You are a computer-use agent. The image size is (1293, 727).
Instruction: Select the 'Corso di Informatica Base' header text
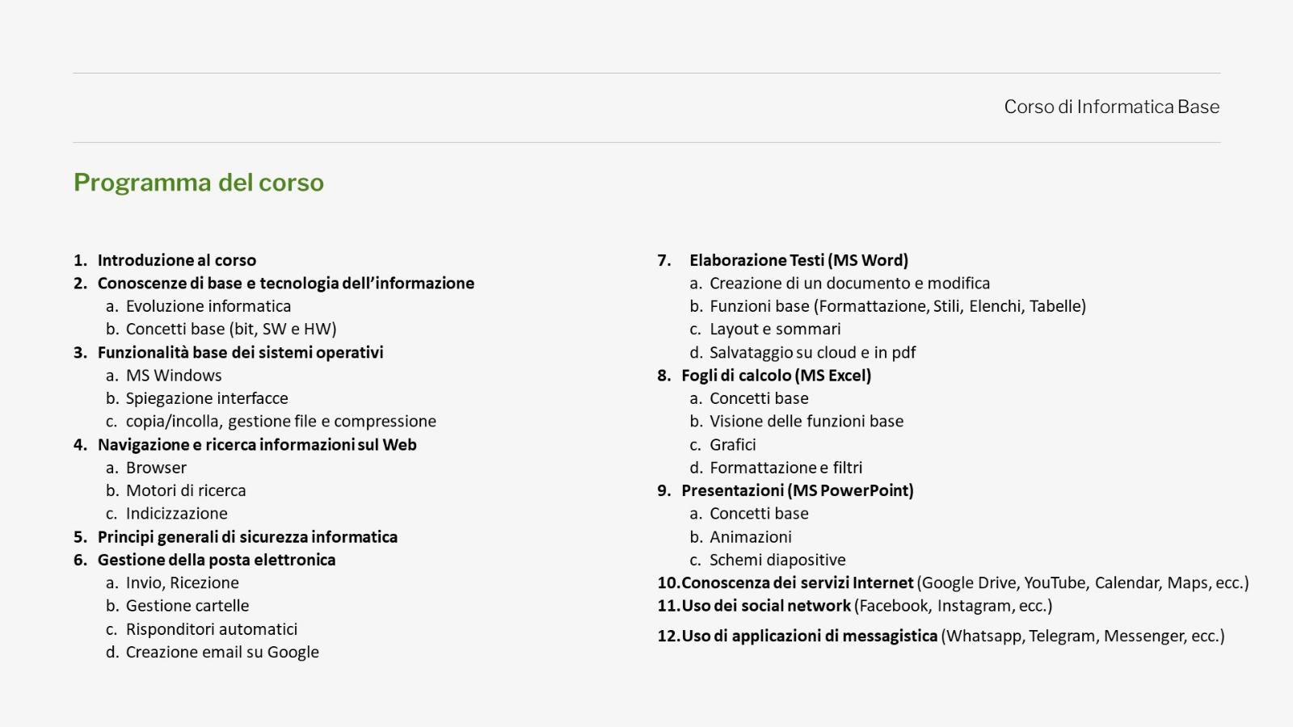coord(1112,107)
